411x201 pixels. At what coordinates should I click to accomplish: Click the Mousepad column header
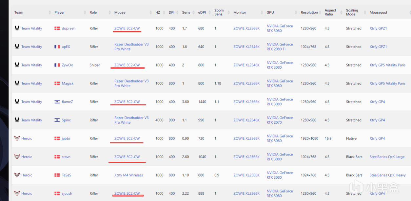point(378,12)
